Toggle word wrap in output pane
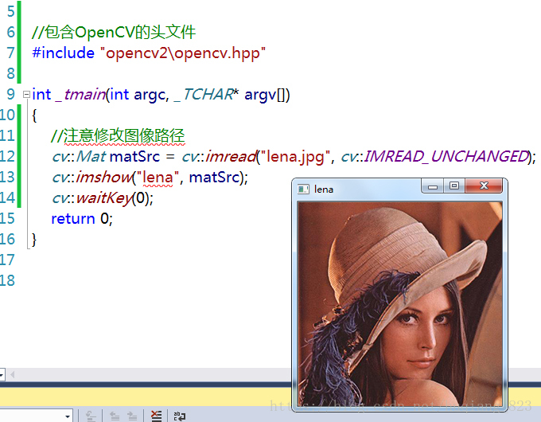This screenshot has width=541, height=422. [180, 416]
